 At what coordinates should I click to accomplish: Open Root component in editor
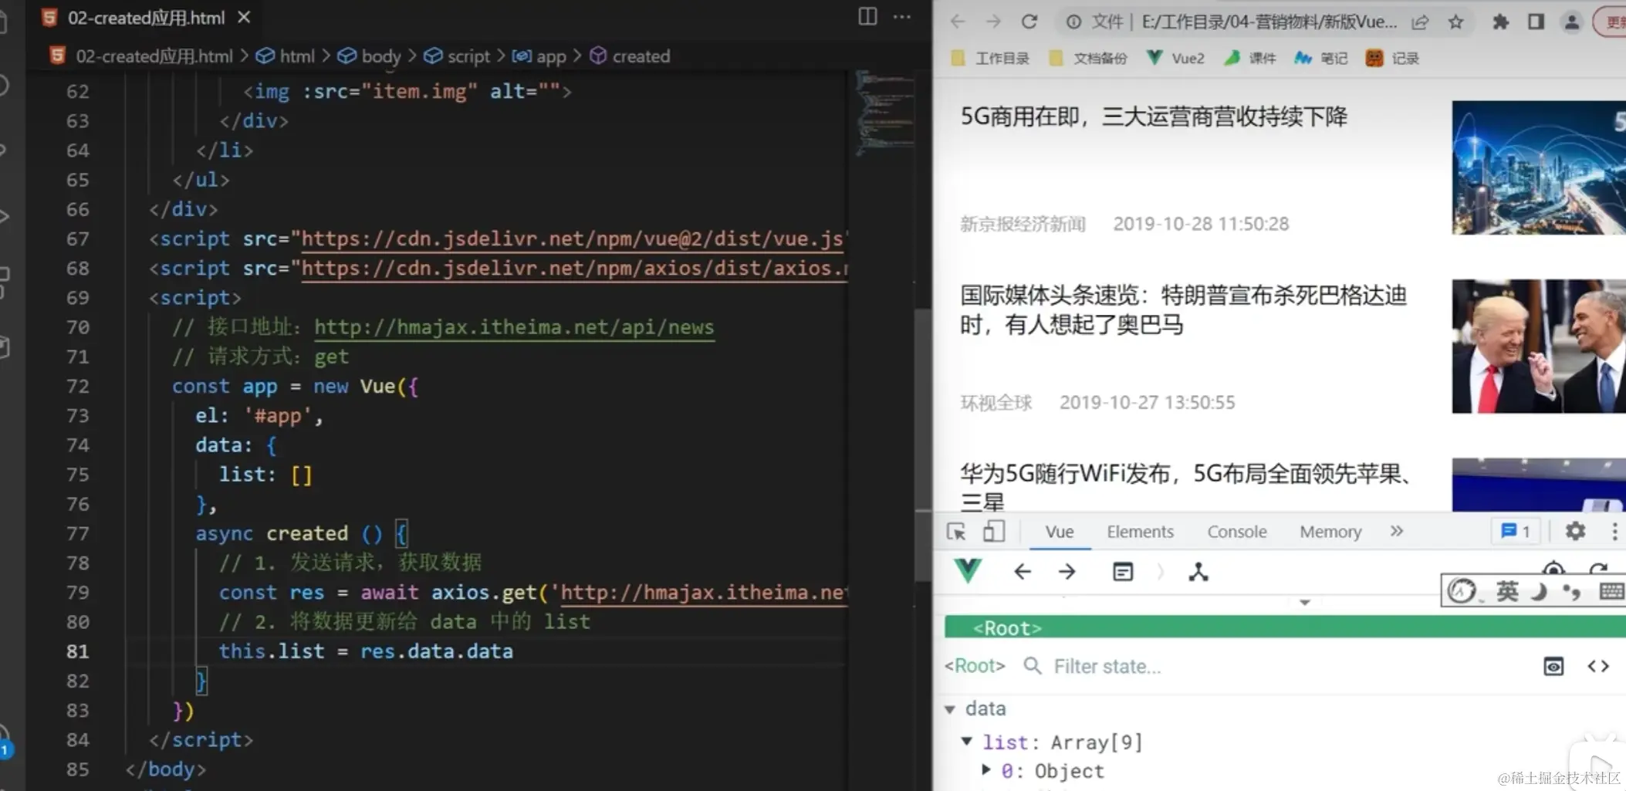point(1598,666)
